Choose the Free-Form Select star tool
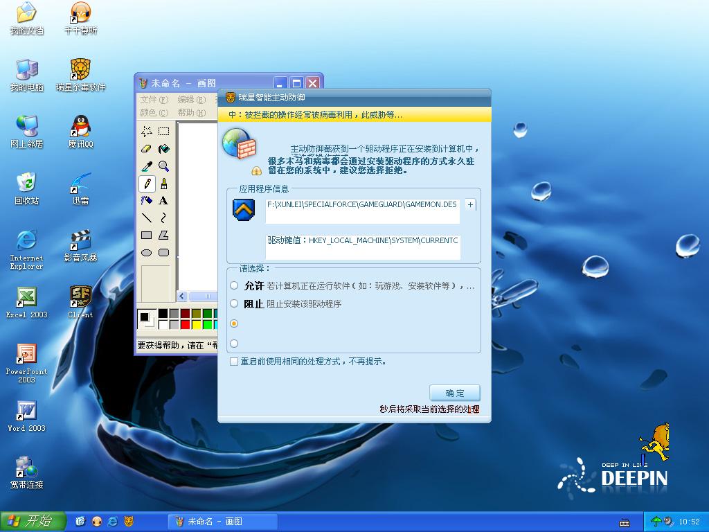 (147, 131)
